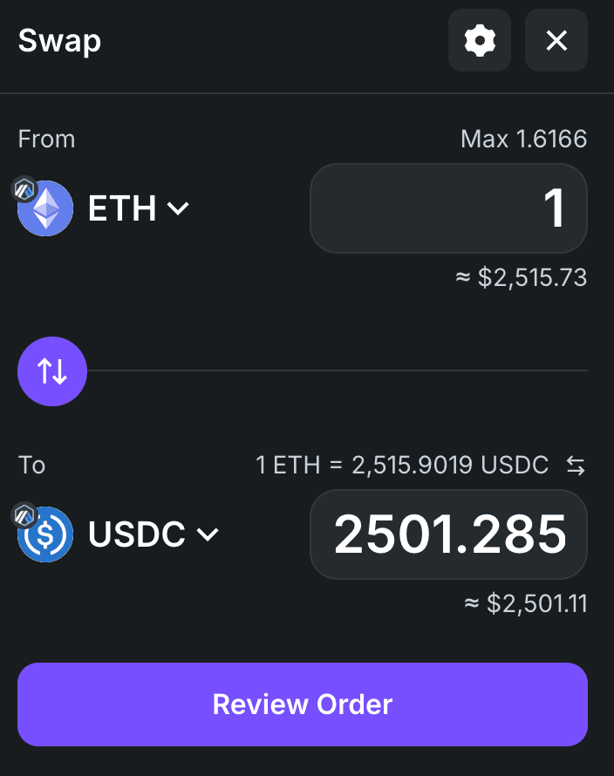Expand the USDC token dropdown chevron

[x=208, y=534]
